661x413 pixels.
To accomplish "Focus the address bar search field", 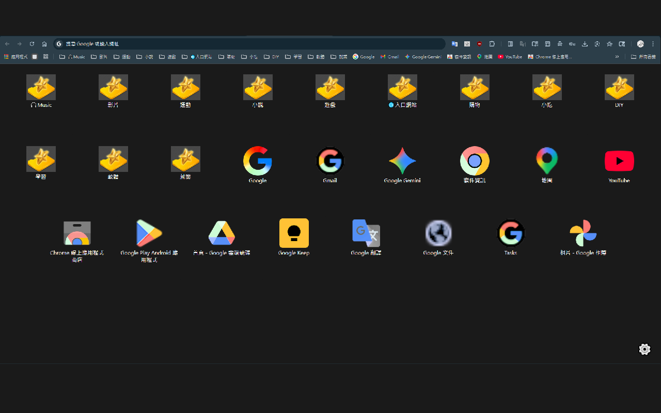I will click(249, 44).
